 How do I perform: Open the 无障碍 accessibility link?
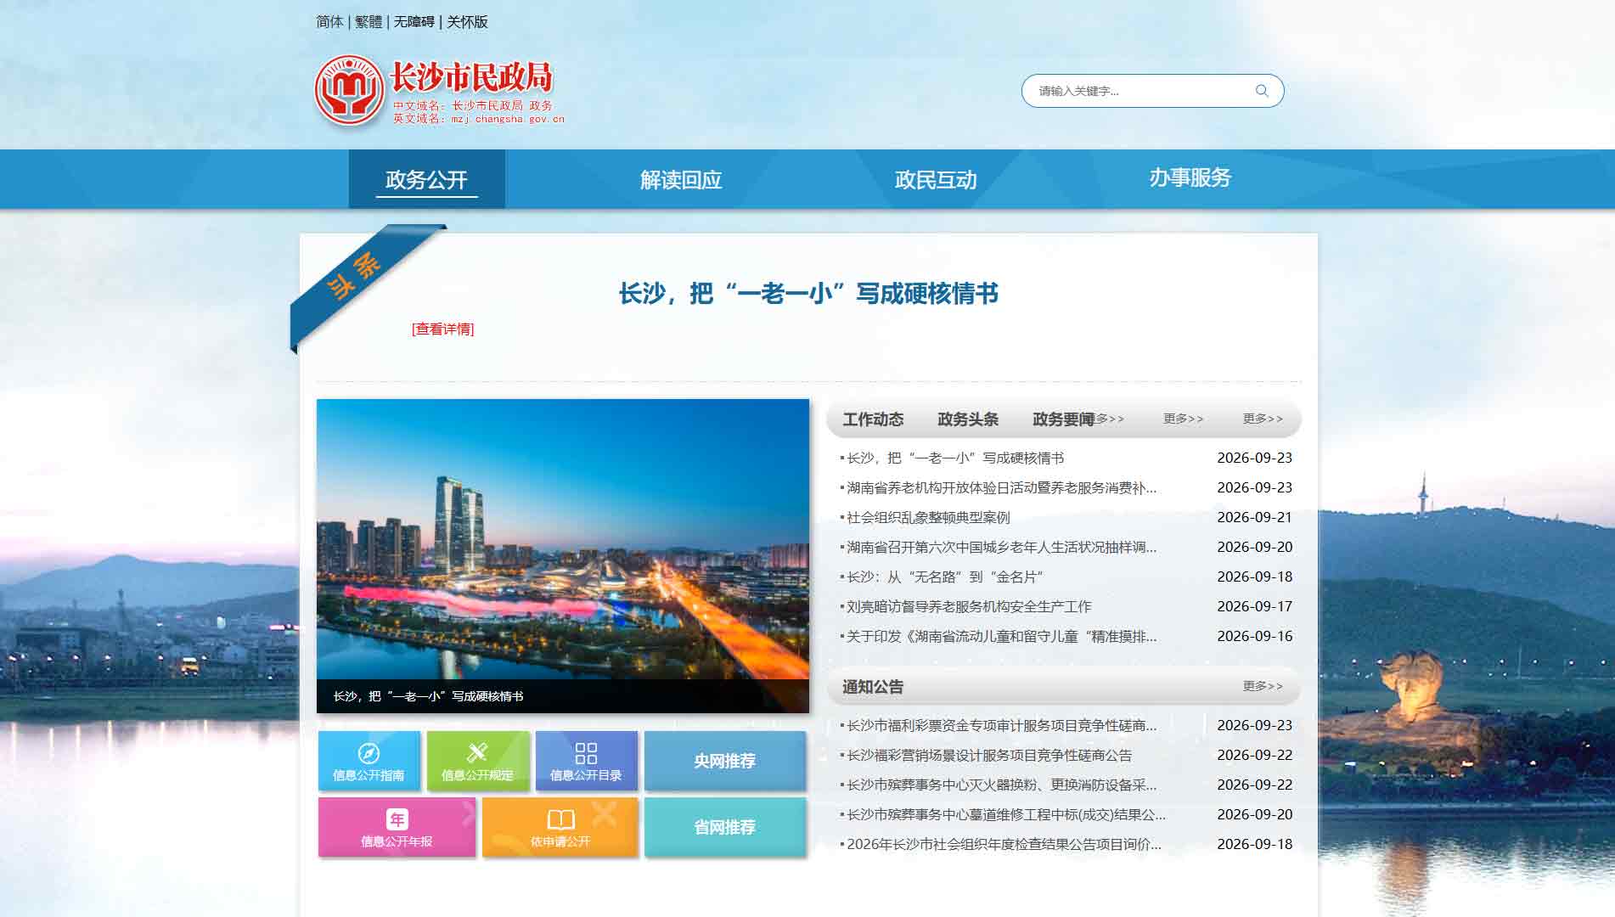[x=414, y=22]
